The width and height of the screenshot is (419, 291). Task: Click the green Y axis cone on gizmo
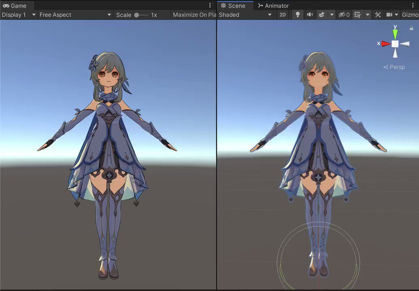(x=395, y=34)
